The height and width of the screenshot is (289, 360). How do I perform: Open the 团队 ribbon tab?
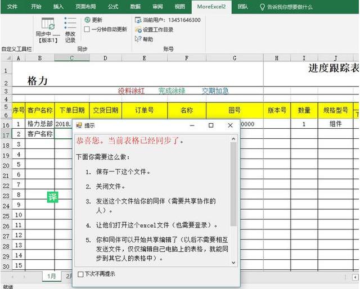tap(242, 7)
